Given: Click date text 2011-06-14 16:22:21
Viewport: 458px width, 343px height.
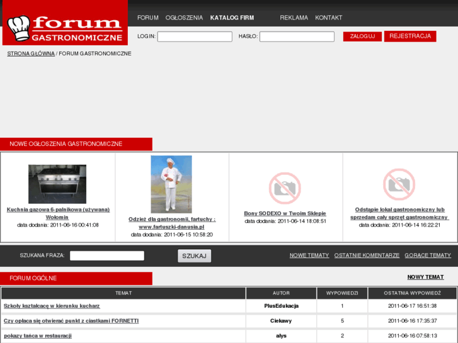Looking at the screenshot, I should tap(416, 225).
